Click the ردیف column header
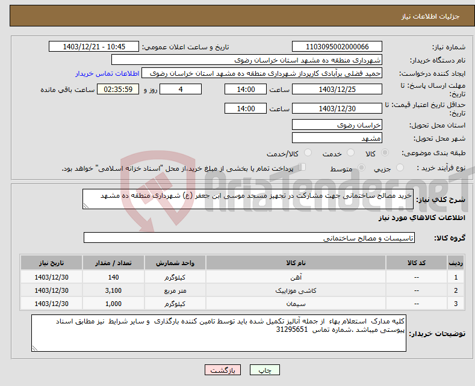 tap(456, 263)
